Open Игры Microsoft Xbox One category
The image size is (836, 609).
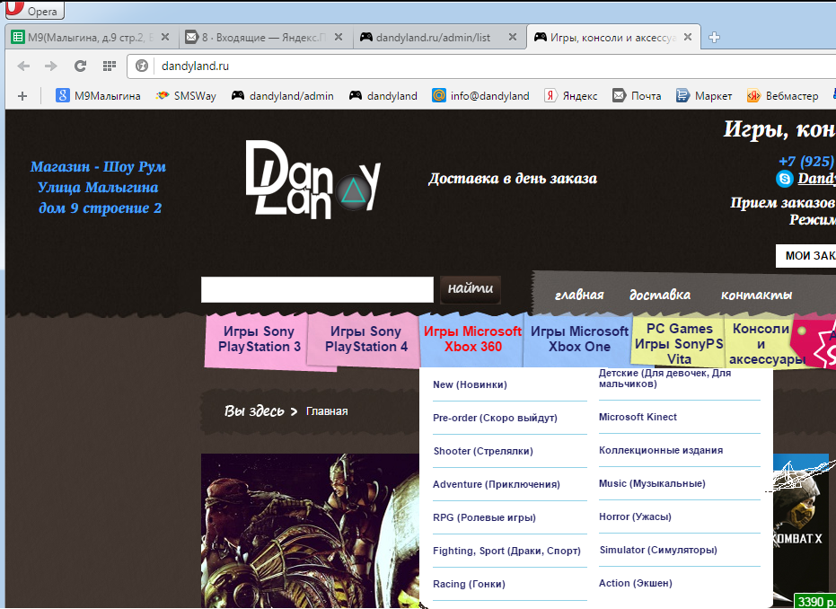click(x=579, y=340)
